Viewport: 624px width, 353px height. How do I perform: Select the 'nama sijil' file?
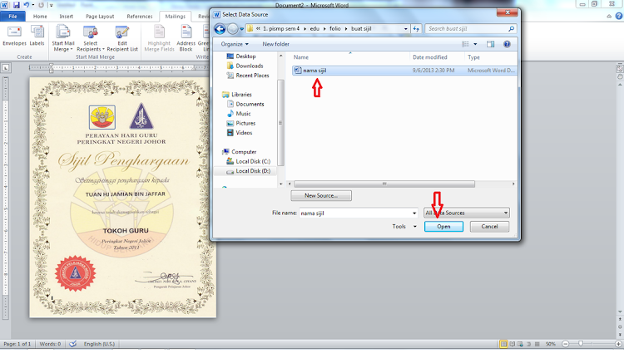click(404, 71)
